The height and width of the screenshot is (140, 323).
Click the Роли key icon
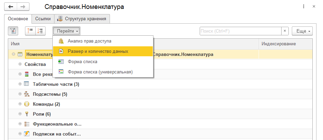pos(27,114)
